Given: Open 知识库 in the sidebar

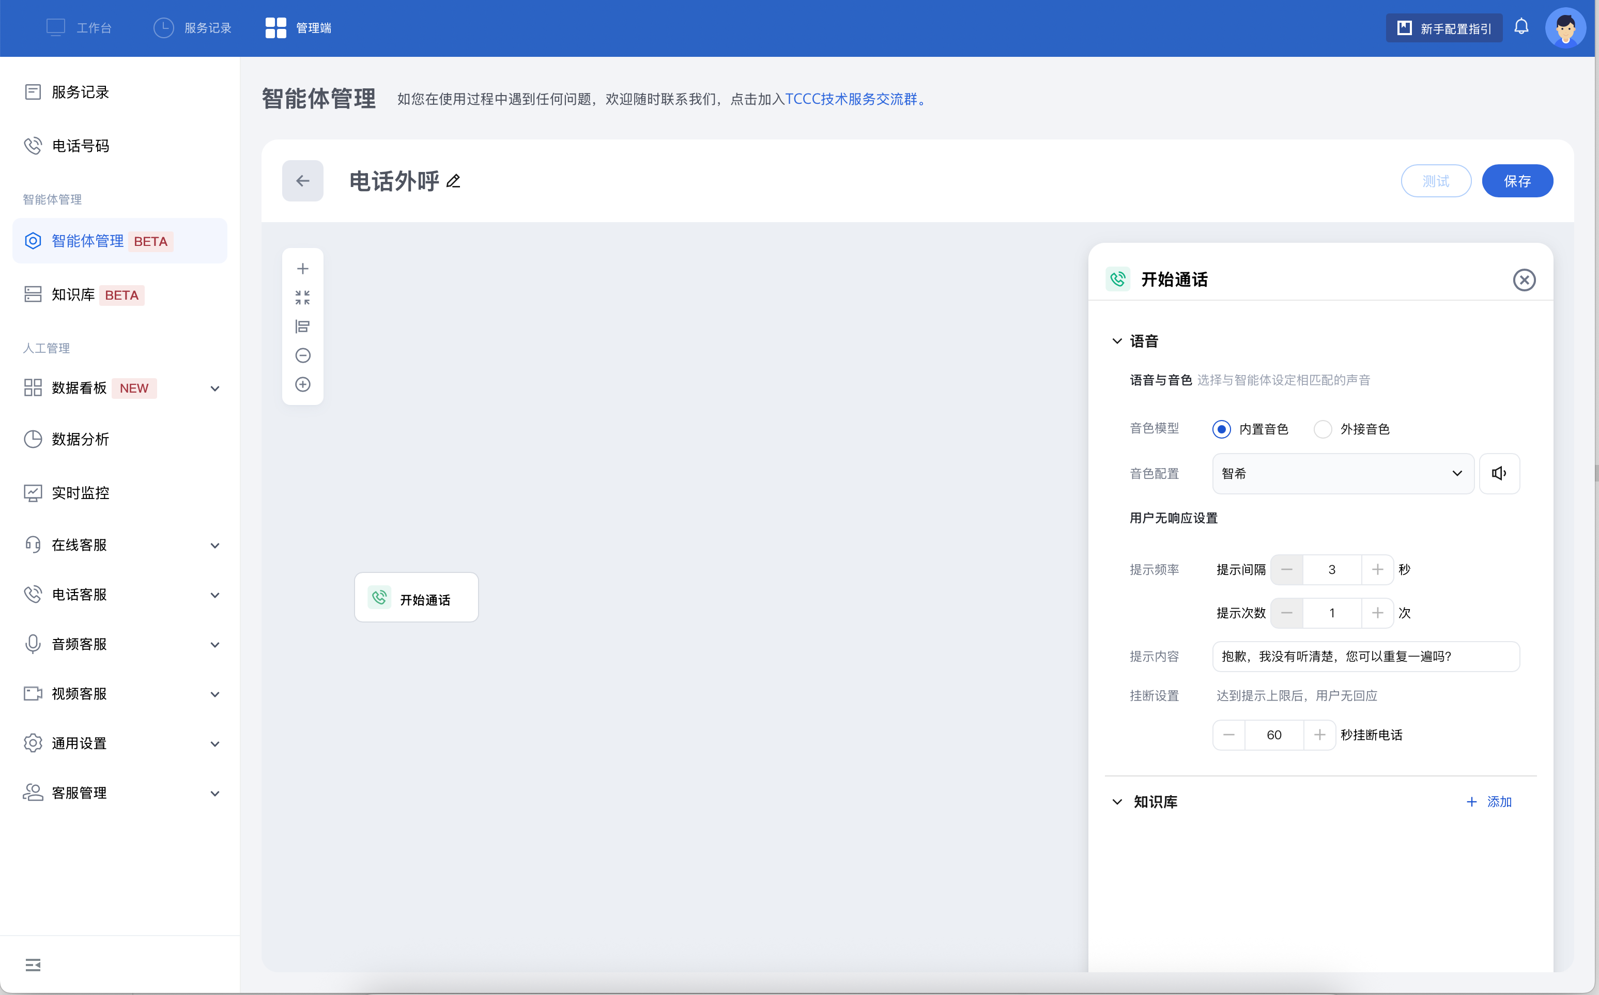Looking at the screenshot, I should pos(74,295).
